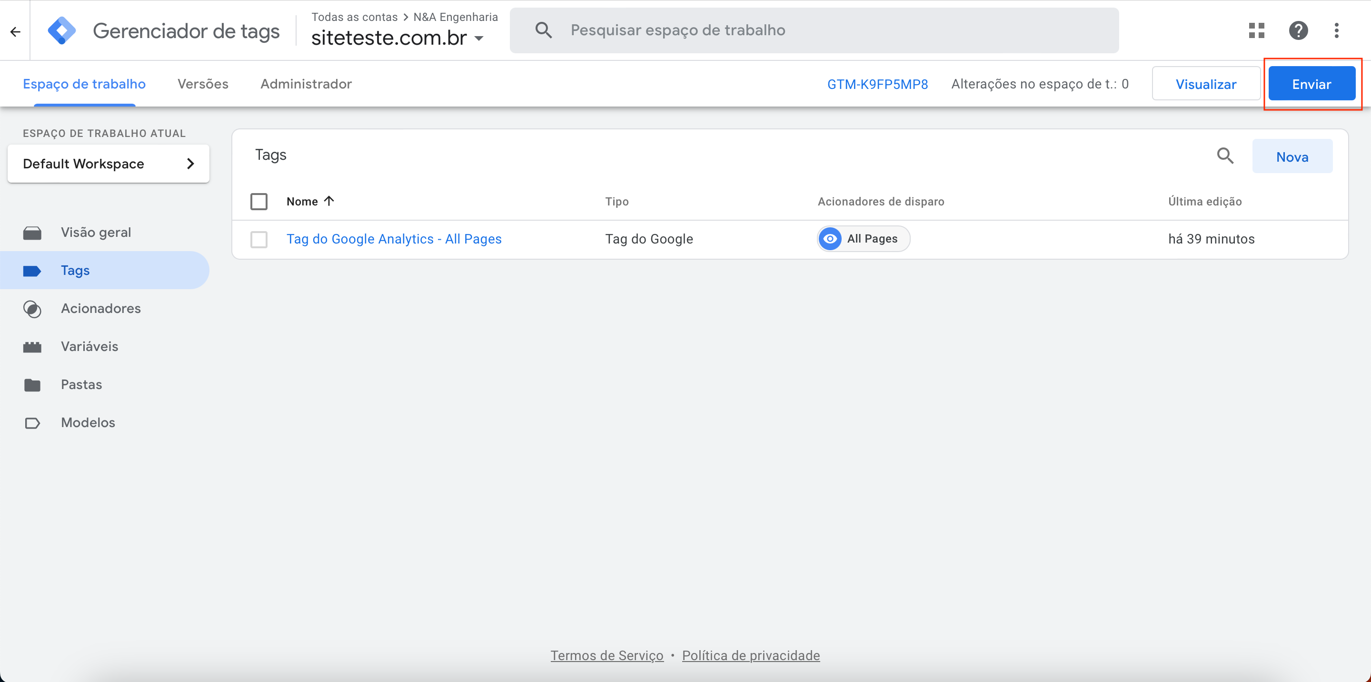
Task: Switch to the Versões tab
Action: (203, 83)
